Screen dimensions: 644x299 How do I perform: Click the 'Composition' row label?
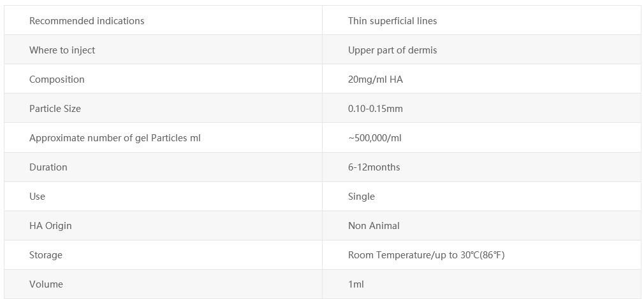tap(57, 80)
